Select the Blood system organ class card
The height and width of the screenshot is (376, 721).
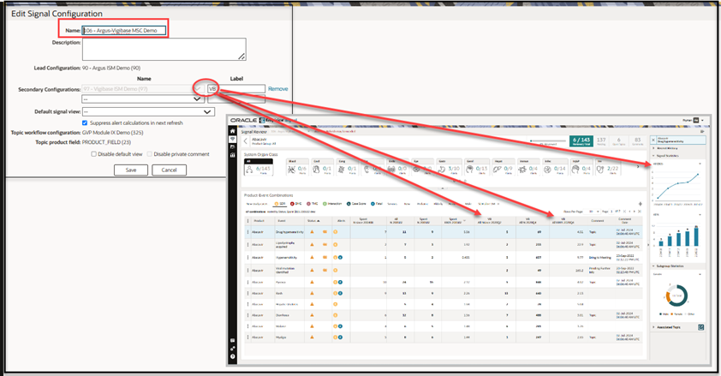coord(296,167)
